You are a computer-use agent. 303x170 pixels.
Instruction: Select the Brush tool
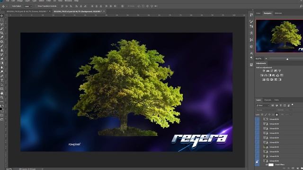(2, 46)
